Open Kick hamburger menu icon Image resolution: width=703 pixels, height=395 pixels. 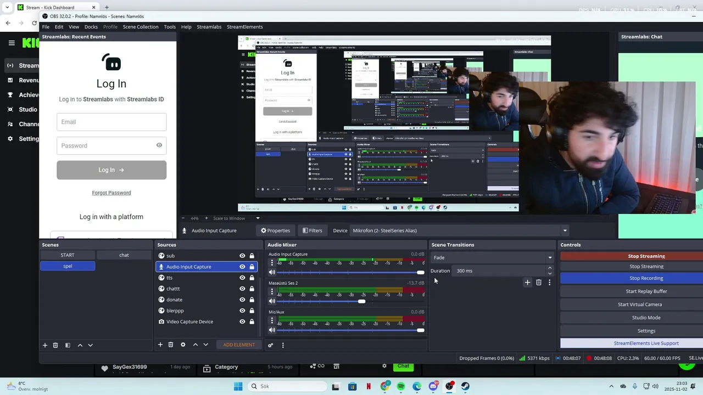pos(12,43)
